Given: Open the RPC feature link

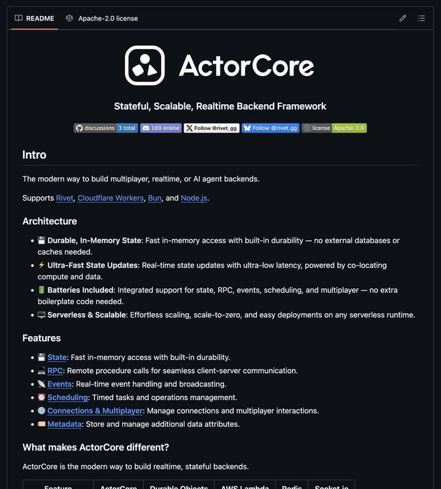Looking at the screenshot, I should pyautogui.click(x=55, y=371).
